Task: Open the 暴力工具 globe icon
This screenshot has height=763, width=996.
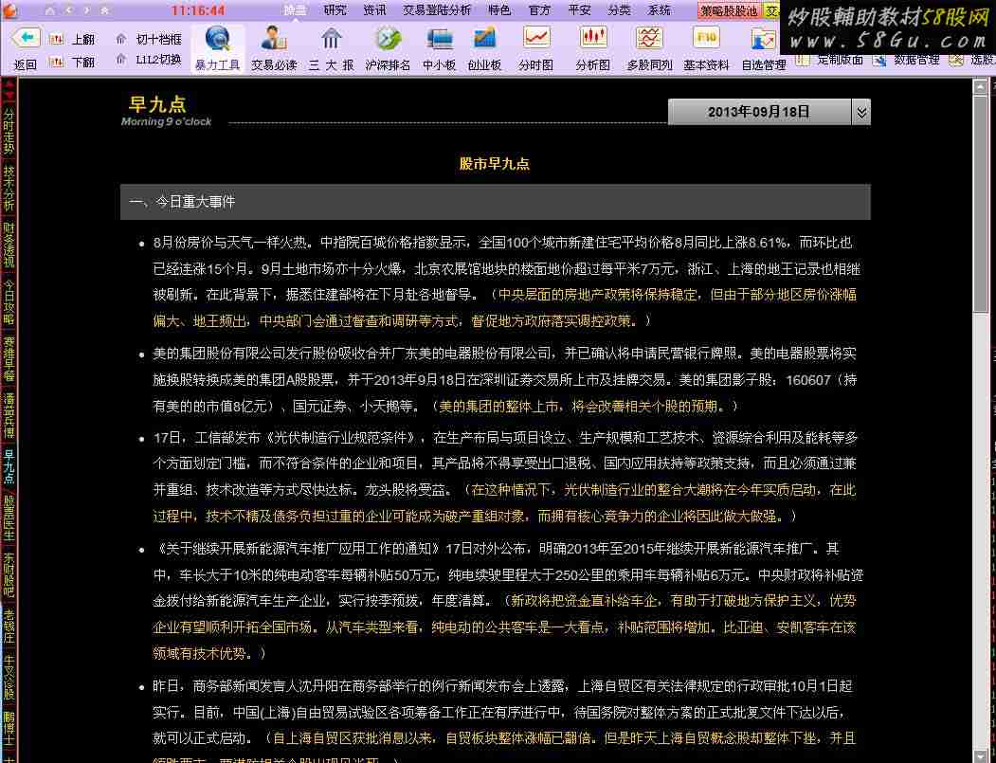Action: coord(218,40)
